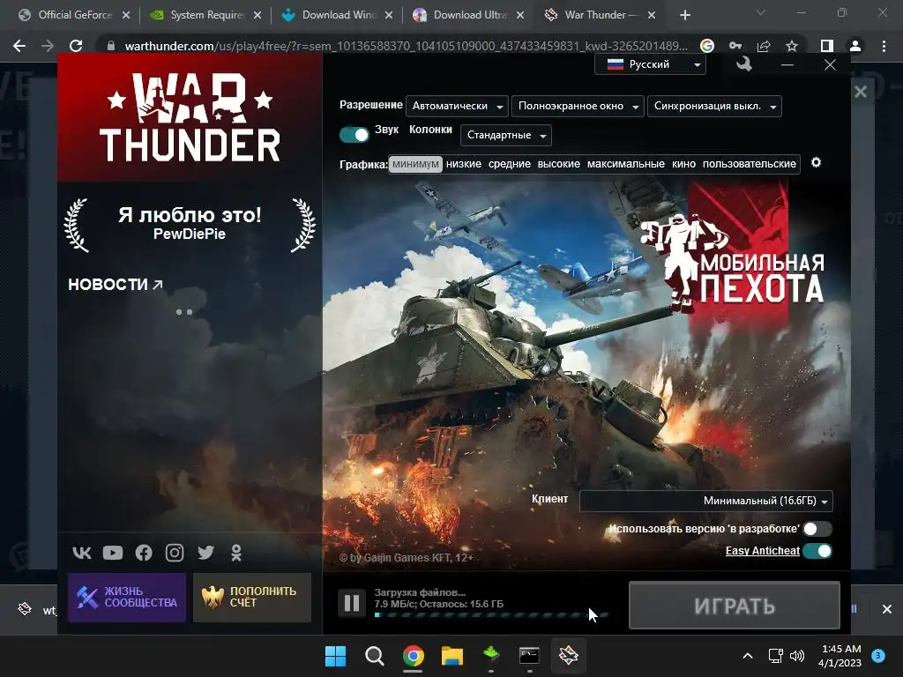Viewport: 903px width, 677px height.
Task: Select кино graphics preset
Action: click(683, 164)
